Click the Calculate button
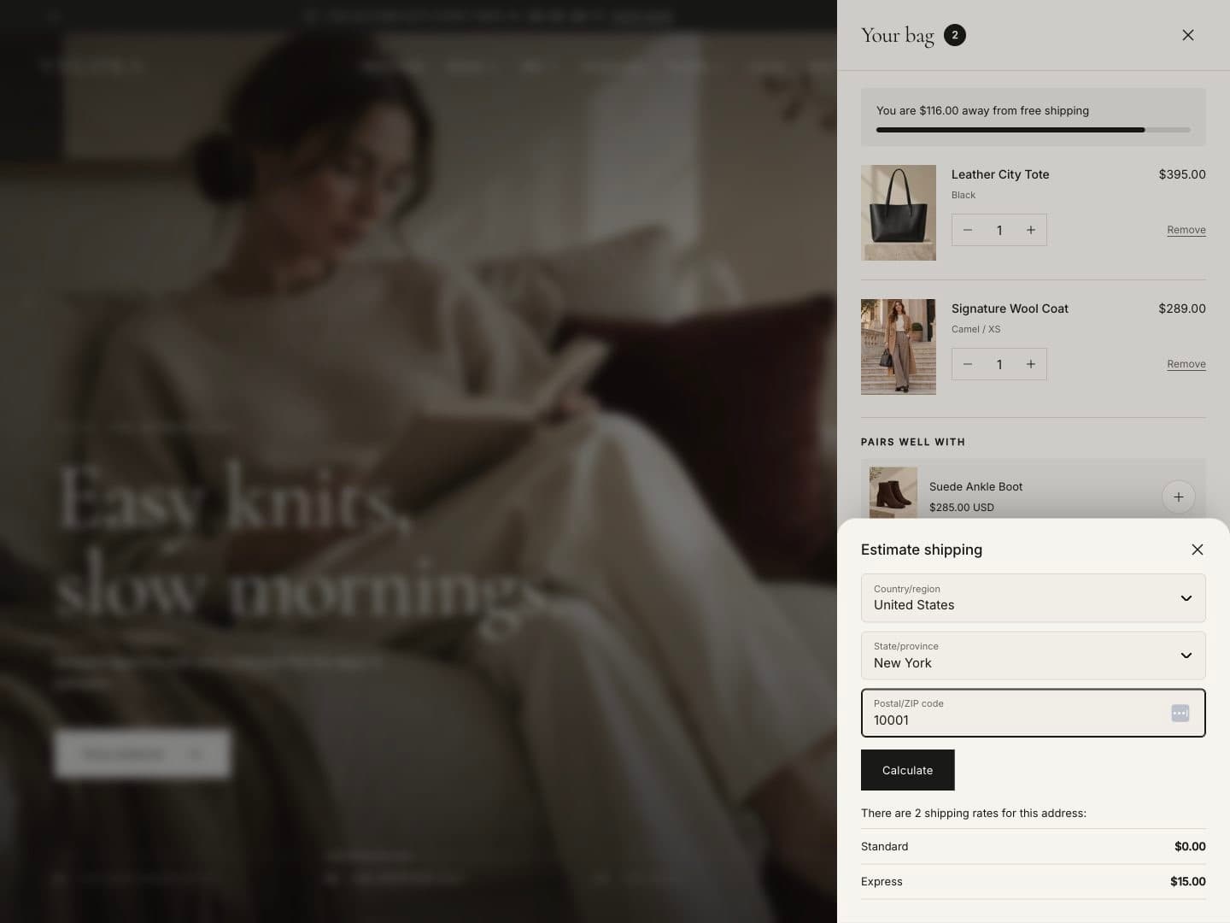 coord(907,770)
